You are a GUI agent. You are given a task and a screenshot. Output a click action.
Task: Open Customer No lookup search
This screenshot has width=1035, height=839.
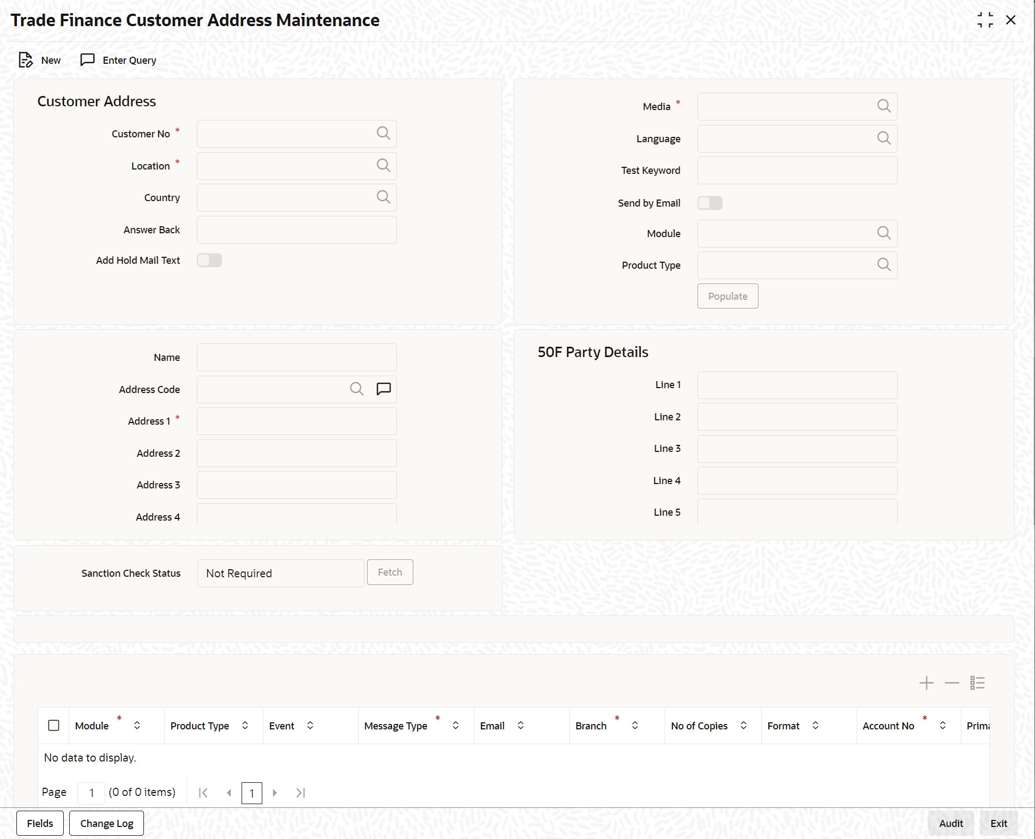click(x=383, y=134)
